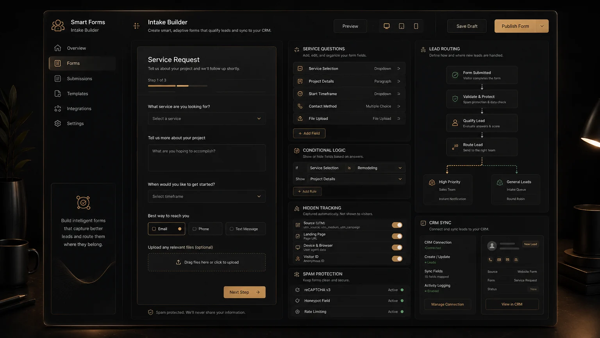The image size is (600, 338).
Task: Click Service Questions section icon
Action: [x=297, y=49]
